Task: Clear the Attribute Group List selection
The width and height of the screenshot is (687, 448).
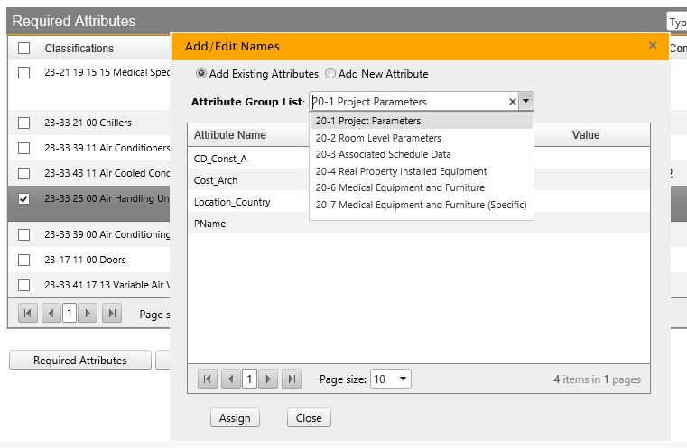Action: click(x=513, y=102)
